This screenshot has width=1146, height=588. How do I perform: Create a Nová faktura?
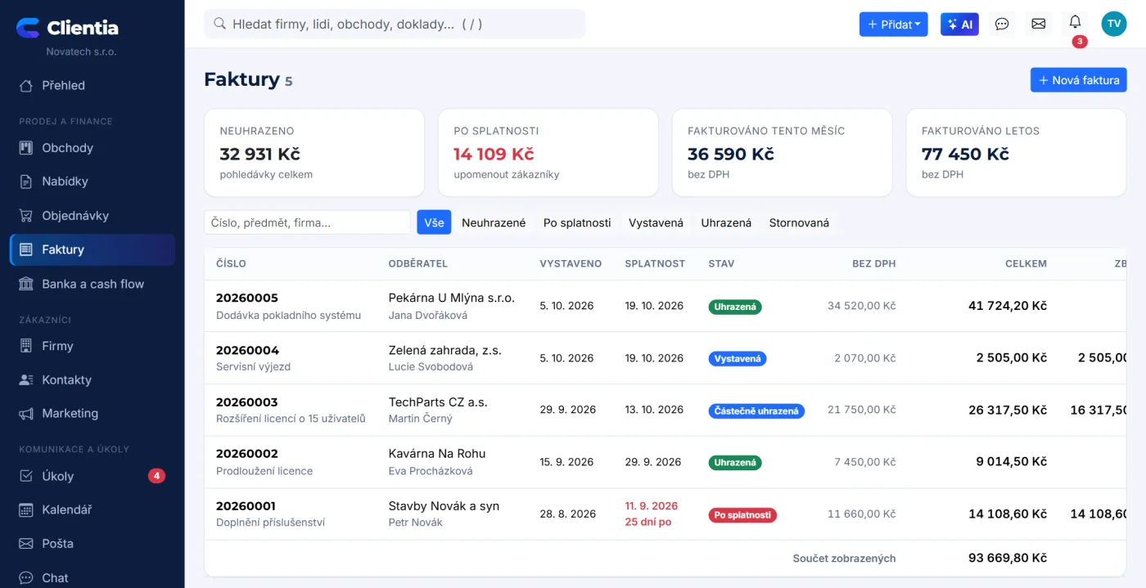(x=1079, y=80)
